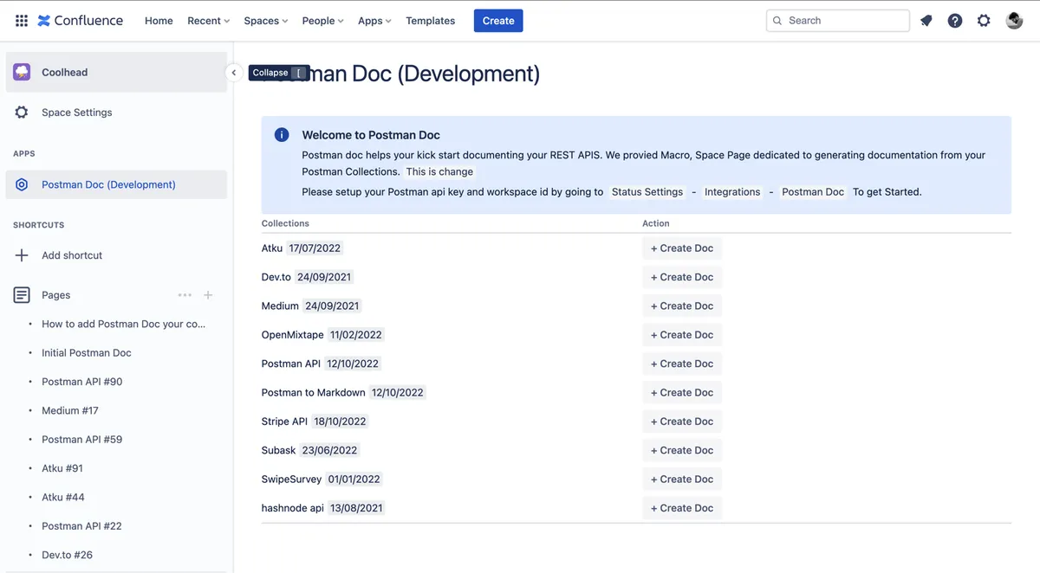The height and width of the screenshot is (573, 1040).
Task: Create Doc for the Atku collection
Action: point(682,248)
